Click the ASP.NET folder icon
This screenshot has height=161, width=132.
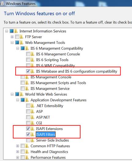coord(33,117)
